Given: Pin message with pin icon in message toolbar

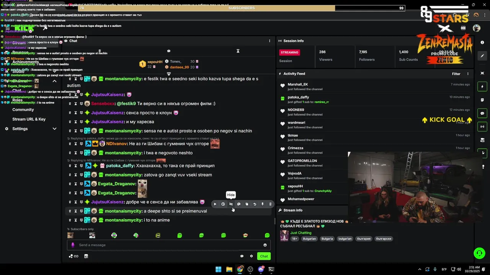Looking at the screenshot, I should tap(263, 204).
